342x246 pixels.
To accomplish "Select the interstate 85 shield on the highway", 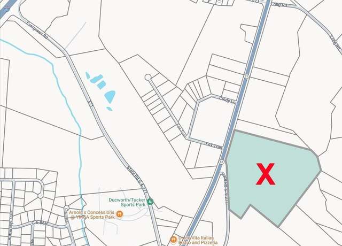I will (7, 10).
